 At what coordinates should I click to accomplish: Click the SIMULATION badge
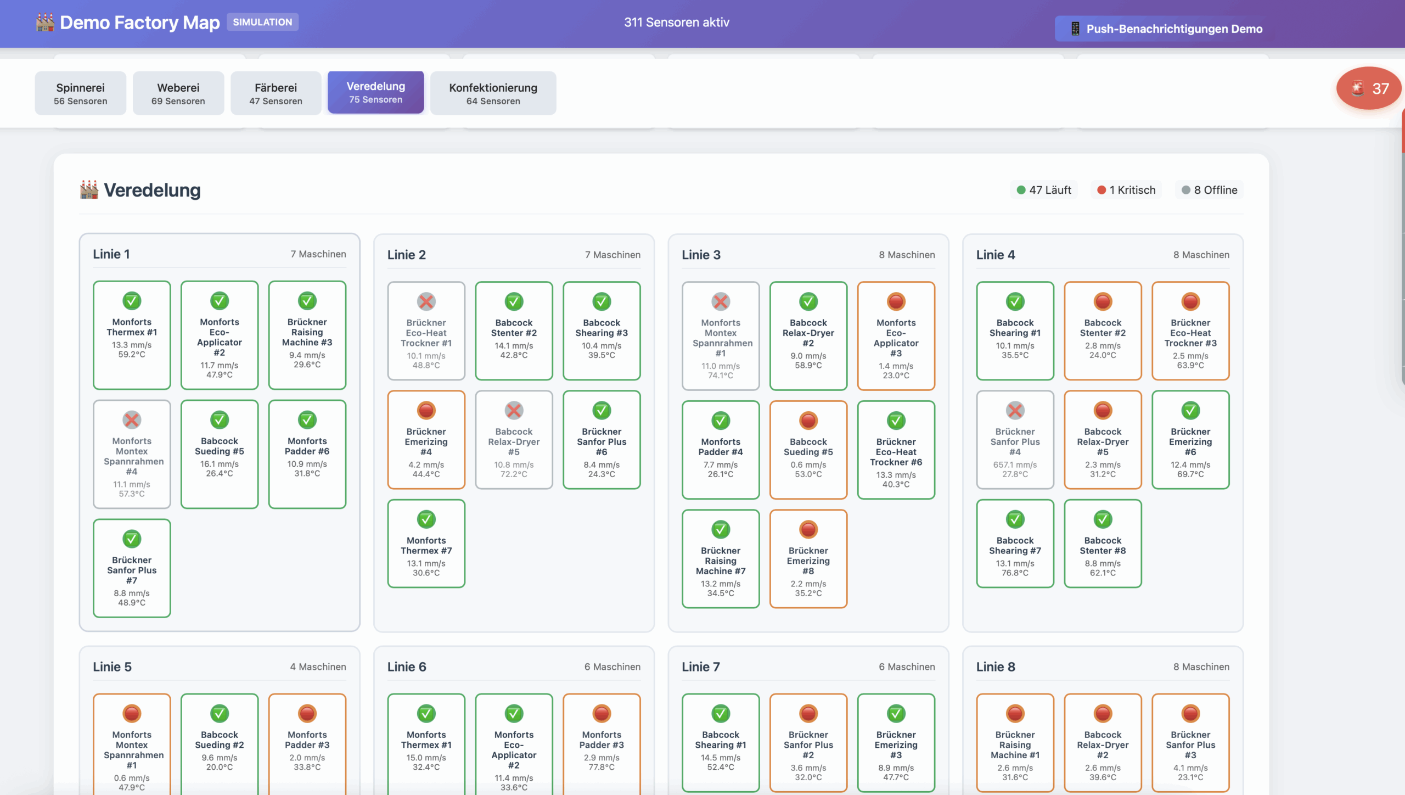[x=262, y=22]
